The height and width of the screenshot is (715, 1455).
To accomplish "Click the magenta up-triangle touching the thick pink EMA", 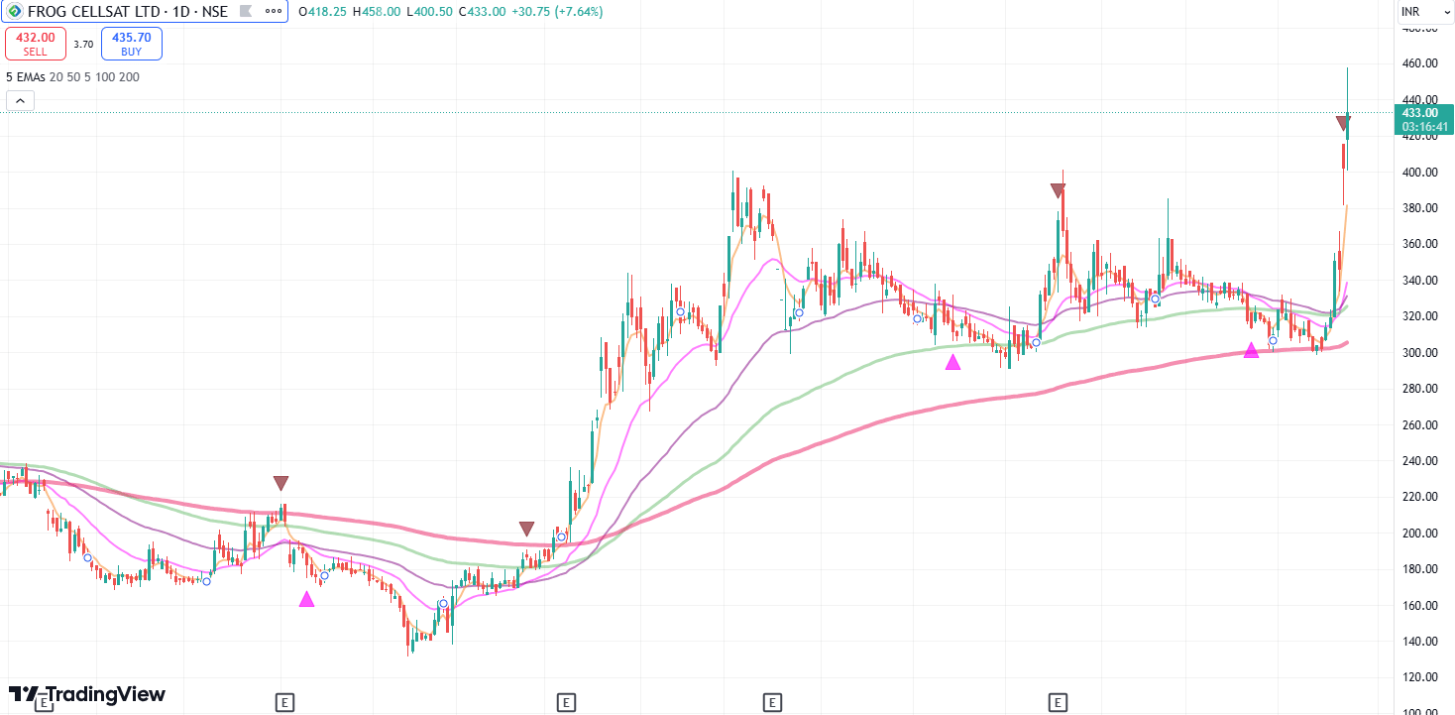I will (x=1251, y=349).
